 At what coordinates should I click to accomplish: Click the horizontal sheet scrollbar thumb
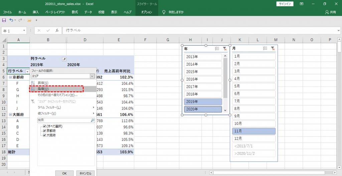(270, 173)
